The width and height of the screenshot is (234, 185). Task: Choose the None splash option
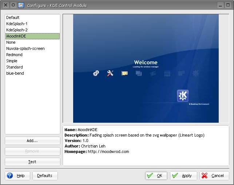[x=32, y=42]
